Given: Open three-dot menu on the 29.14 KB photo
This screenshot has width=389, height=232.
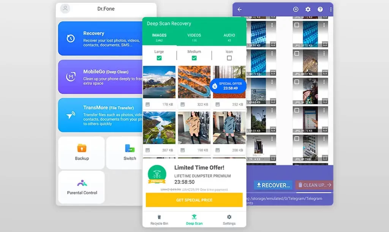Looking at the screenshot, I should [272, 139].
